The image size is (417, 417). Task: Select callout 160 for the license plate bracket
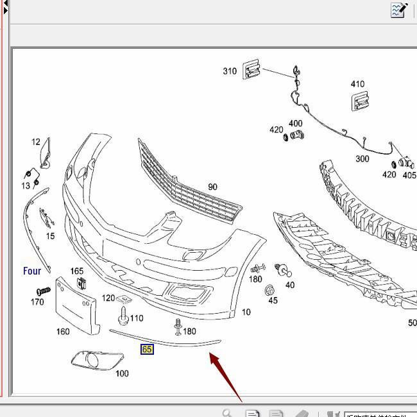[63, 332]
